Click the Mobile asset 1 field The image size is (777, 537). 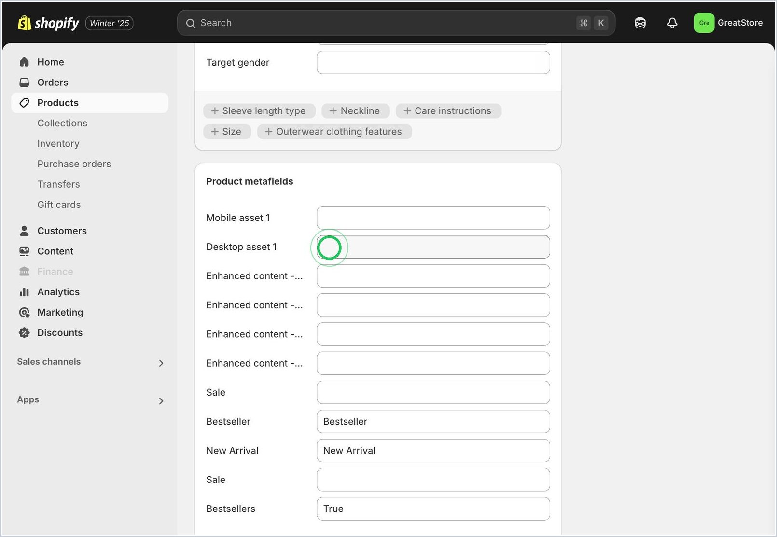[x=433, y=218]
